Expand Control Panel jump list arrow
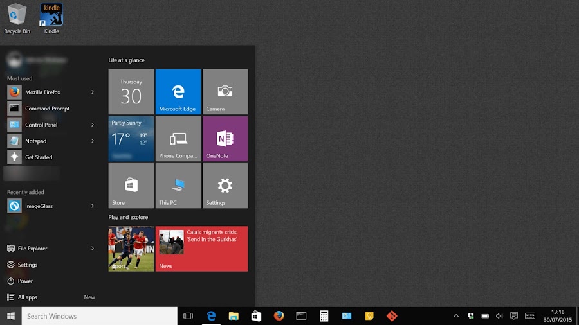The height and width of the screenshot is (325, 579). click(x=93, y=125)
